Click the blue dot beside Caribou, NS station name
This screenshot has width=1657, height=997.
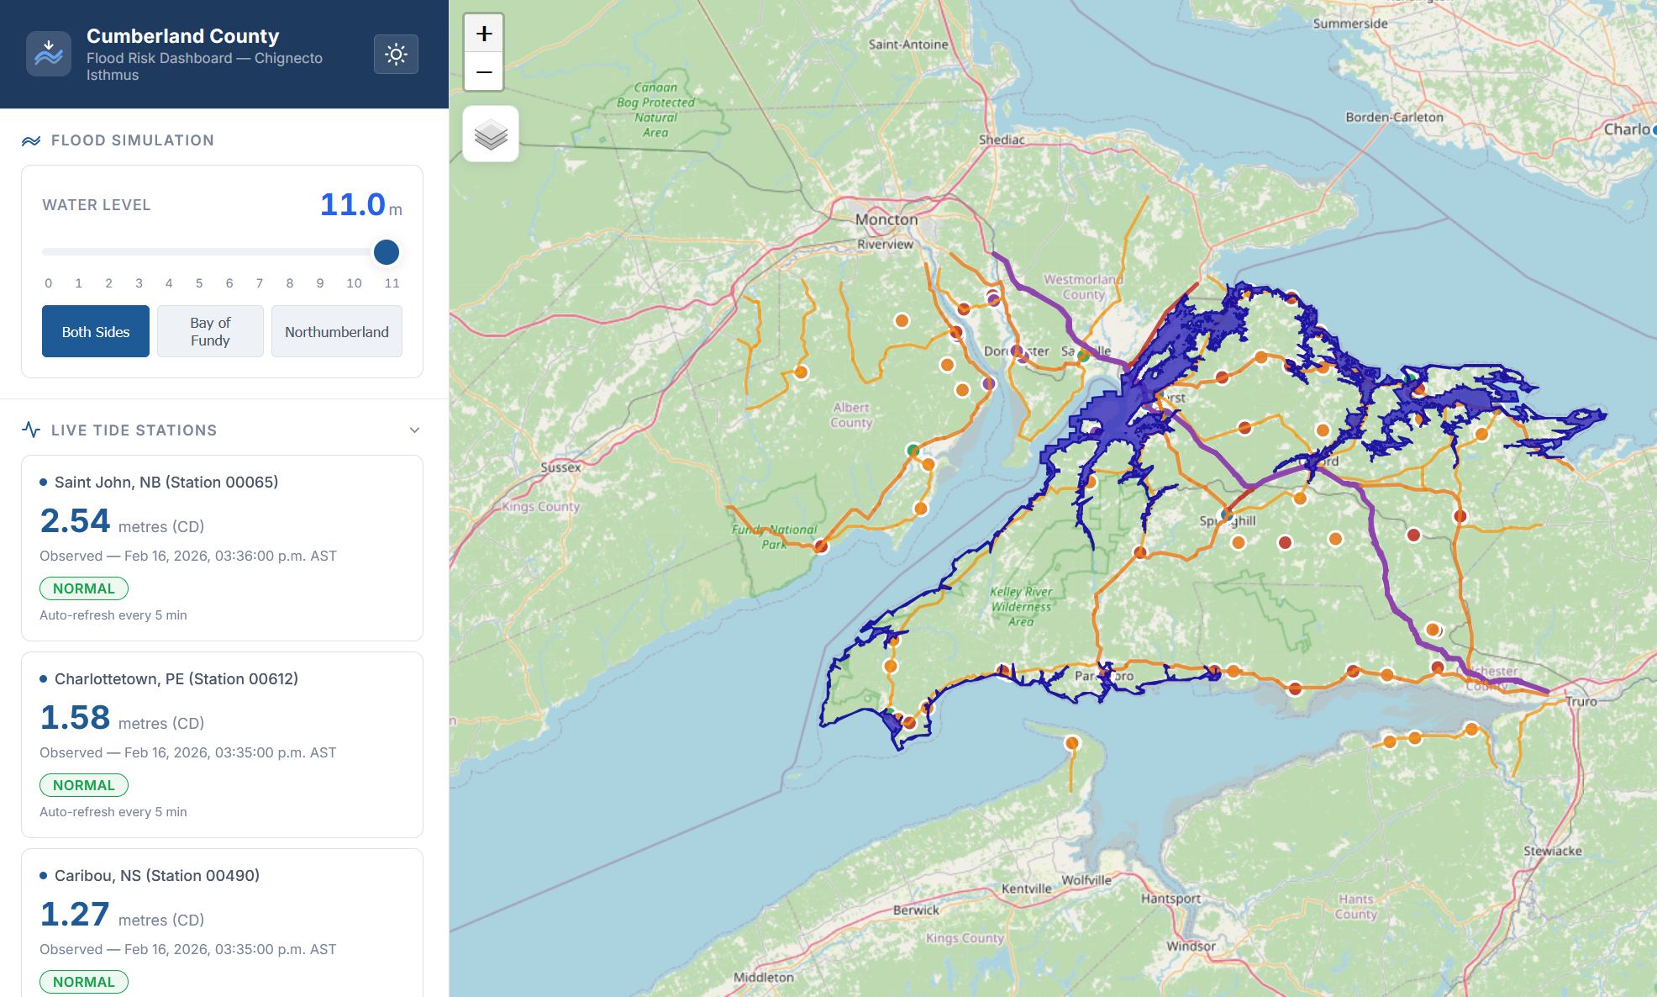[x=43, y=875]
